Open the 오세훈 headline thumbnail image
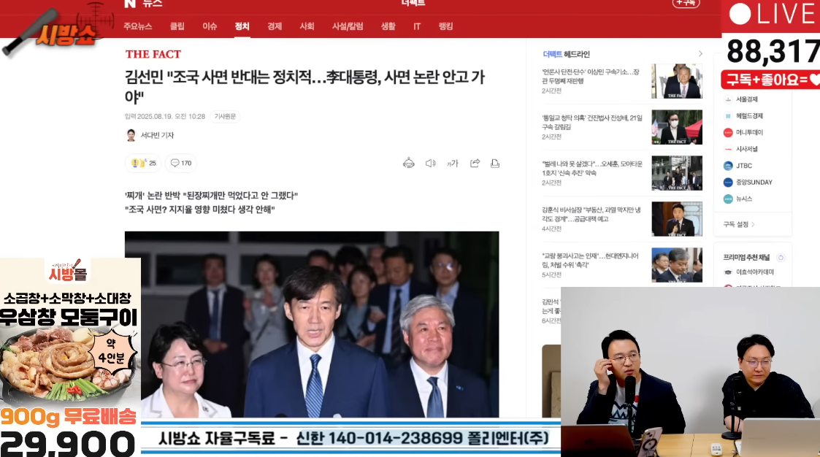Viewport: 820px width, 457px height. click(676, 173)
